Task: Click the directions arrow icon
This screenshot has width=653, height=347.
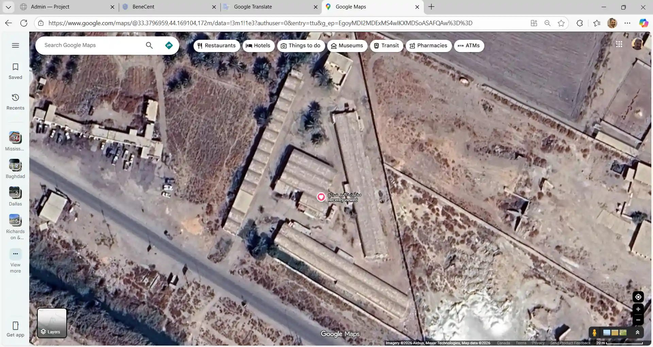Action: click(169, 46)
